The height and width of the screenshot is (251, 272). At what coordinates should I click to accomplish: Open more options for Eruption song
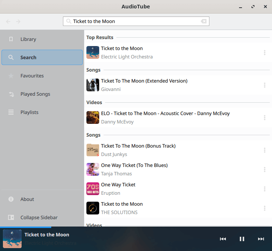pos(265,189)
